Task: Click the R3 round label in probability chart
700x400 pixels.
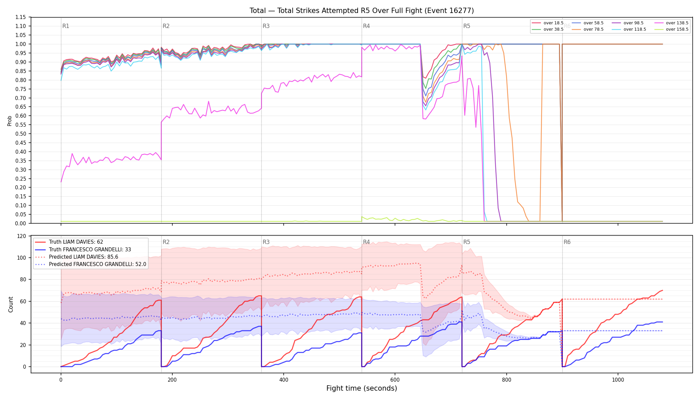Action: 266,26
